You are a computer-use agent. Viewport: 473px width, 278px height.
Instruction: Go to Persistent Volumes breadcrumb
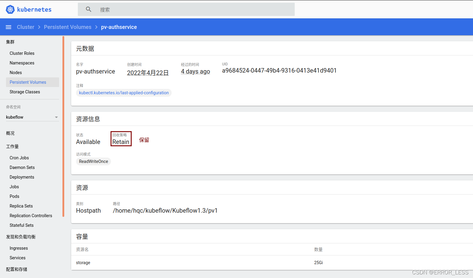coord(68,27)
